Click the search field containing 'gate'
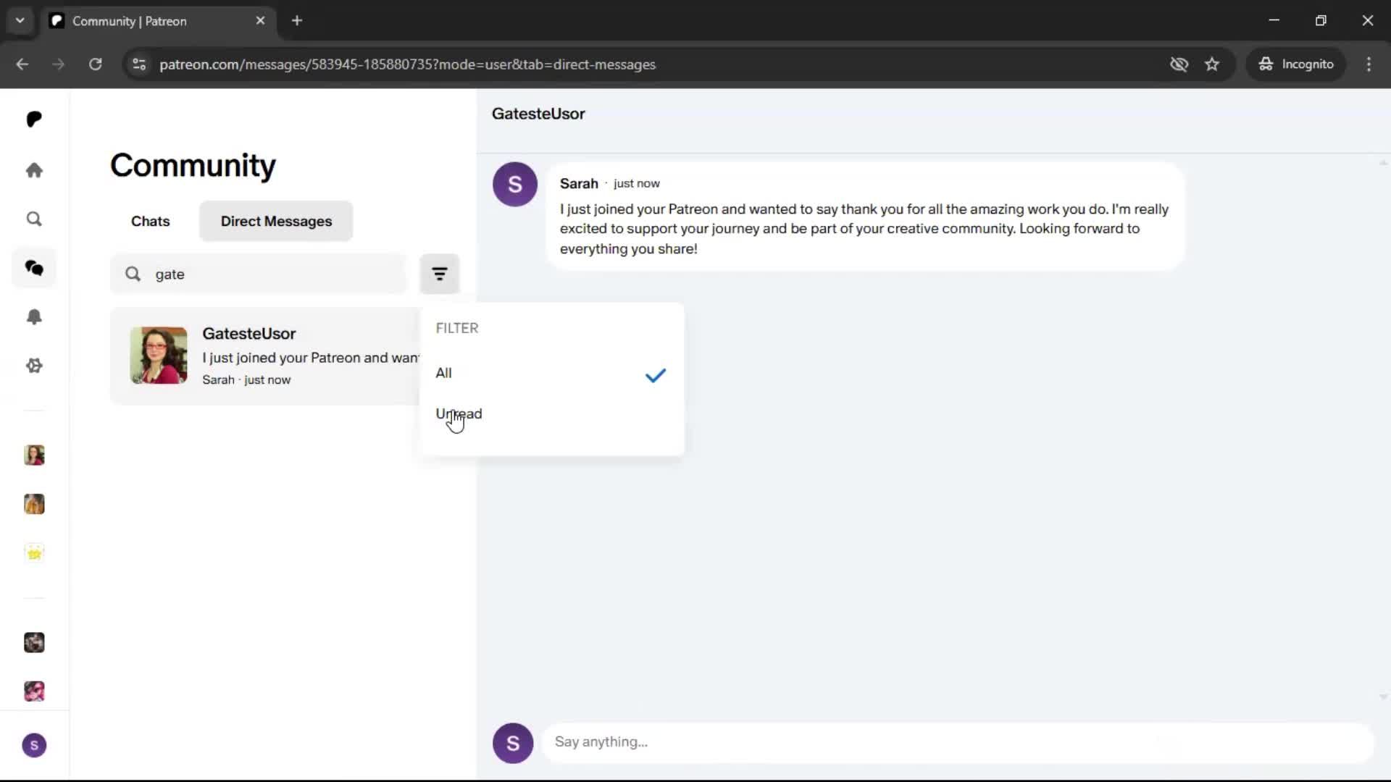1391x782 pixels. [259, 274]
